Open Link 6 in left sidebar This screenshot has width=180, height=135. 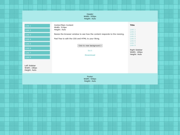[x=37, y=48]
